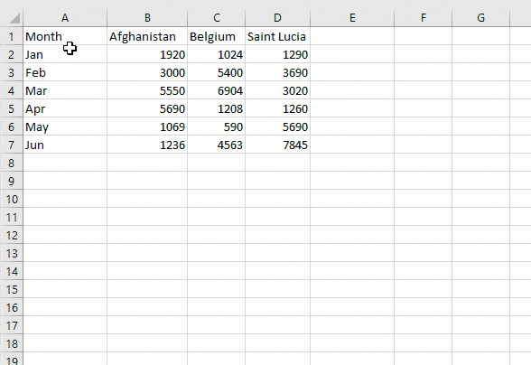Screen dimensions: 531x365
Task: Click cell containing 1069
Action: pyautogui.click(x=147, y=126)
